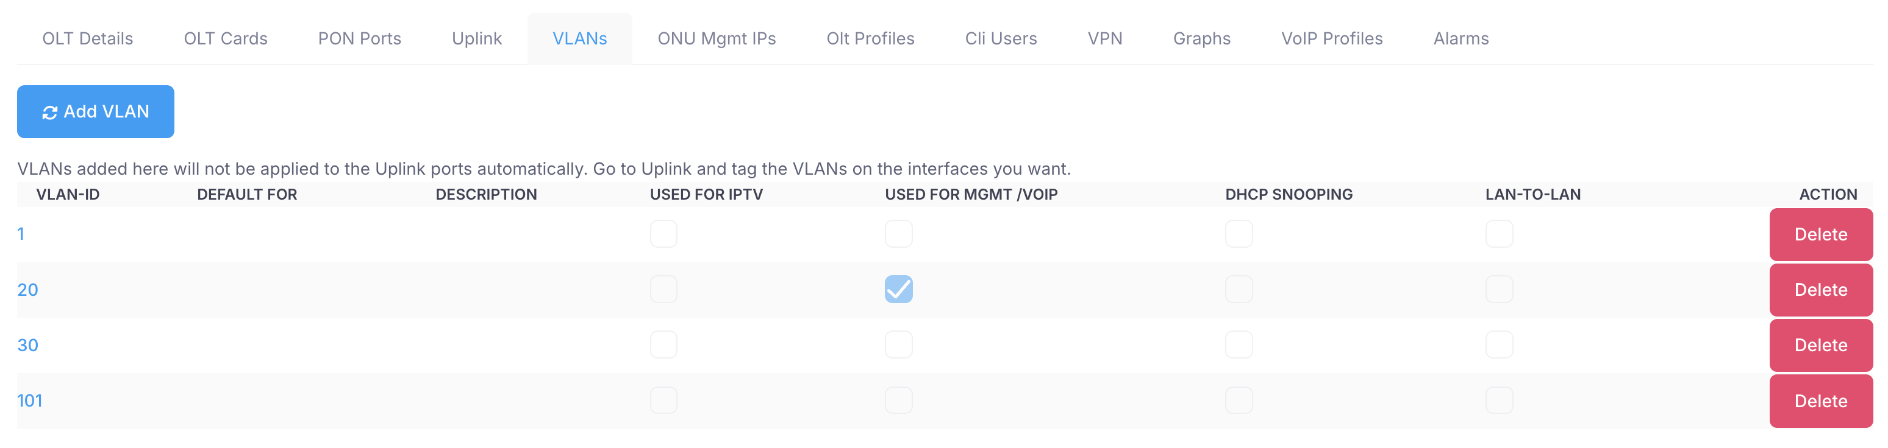The width and height of the screenshot is (1888, 448).
Task: Click the refresh icon on Add VLAN
Action: [x=50, y=113]
